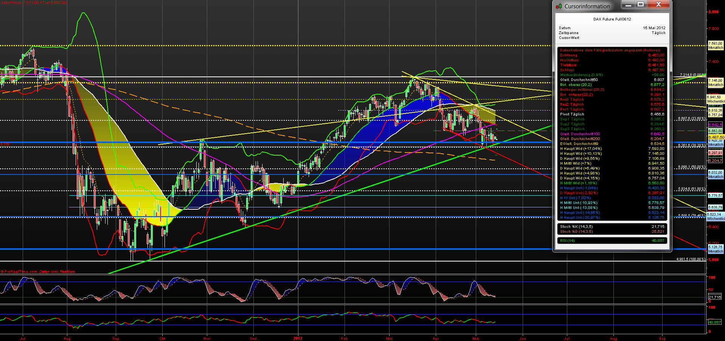The image size is (725, 341).
Task: Click the Okt label on the time axis
Action: click(163, 339)
